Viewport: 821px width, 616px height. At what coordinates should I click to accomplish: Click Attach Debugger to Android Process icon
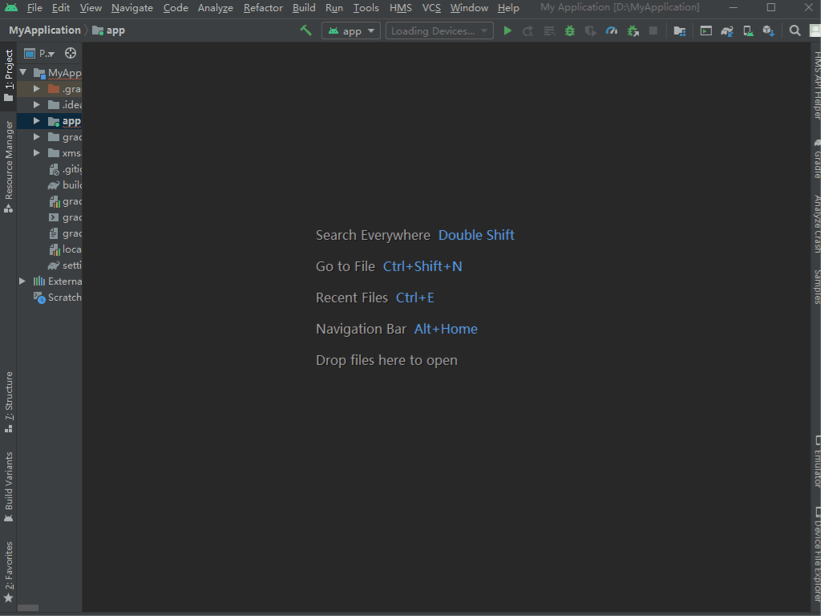[633, 31]
